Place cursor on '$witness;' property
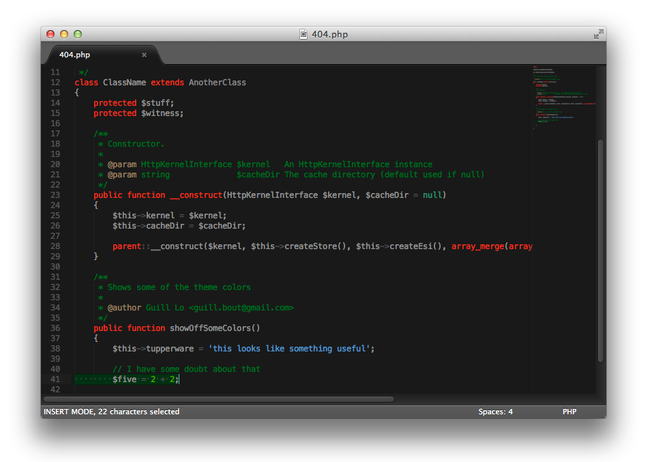The width and height of the screenshot is (652, 462). click(x=162, y=113)
